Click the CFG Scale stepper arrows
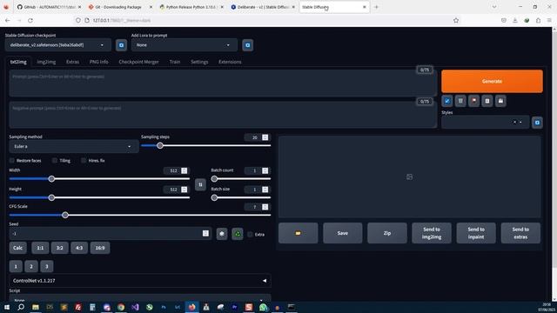Screen dimensions: 557x313 coord(265,207)
